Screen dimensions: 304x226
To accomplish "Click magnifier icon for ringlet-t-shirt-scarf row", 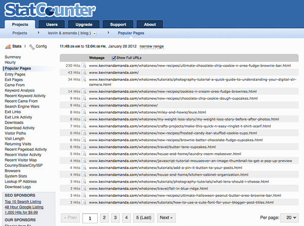I will point(84,126).
